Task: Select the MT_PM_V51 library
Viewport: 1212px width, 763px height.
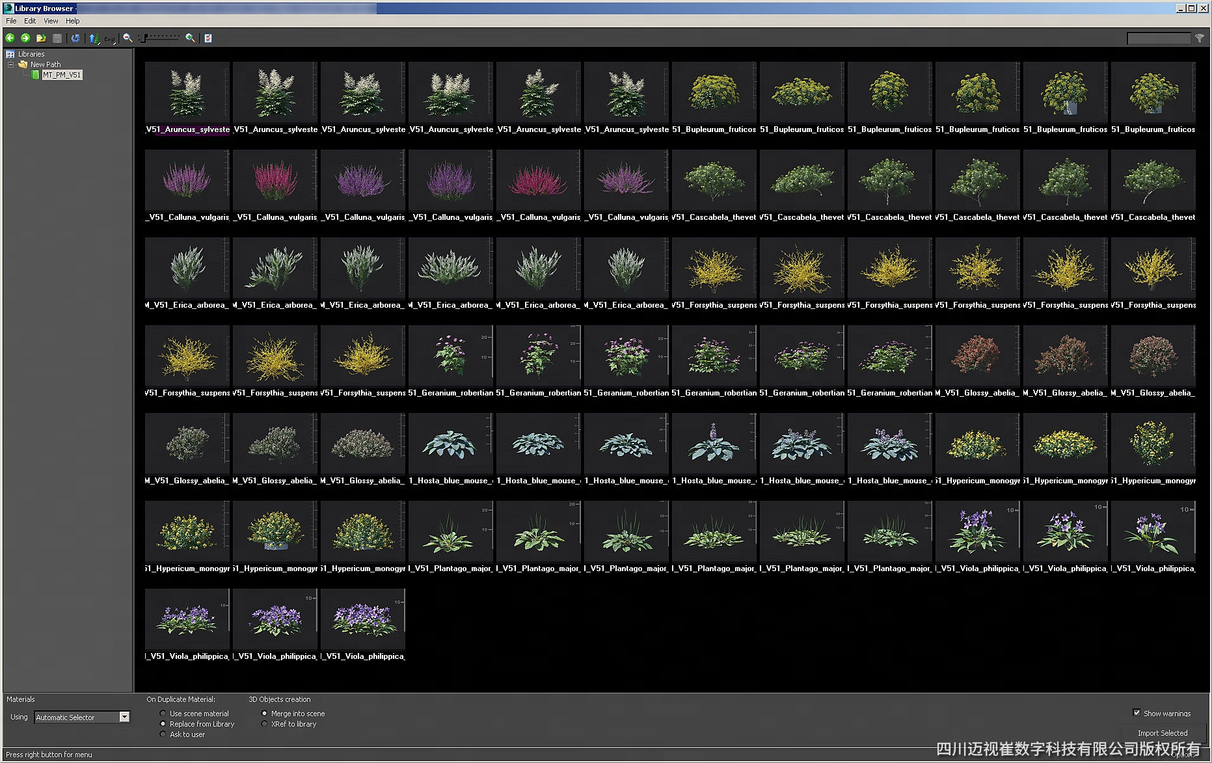Action: (x=62, y=74)
